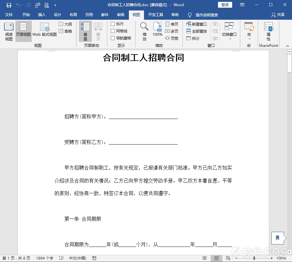Click the 共享 share button

[278, 15]
